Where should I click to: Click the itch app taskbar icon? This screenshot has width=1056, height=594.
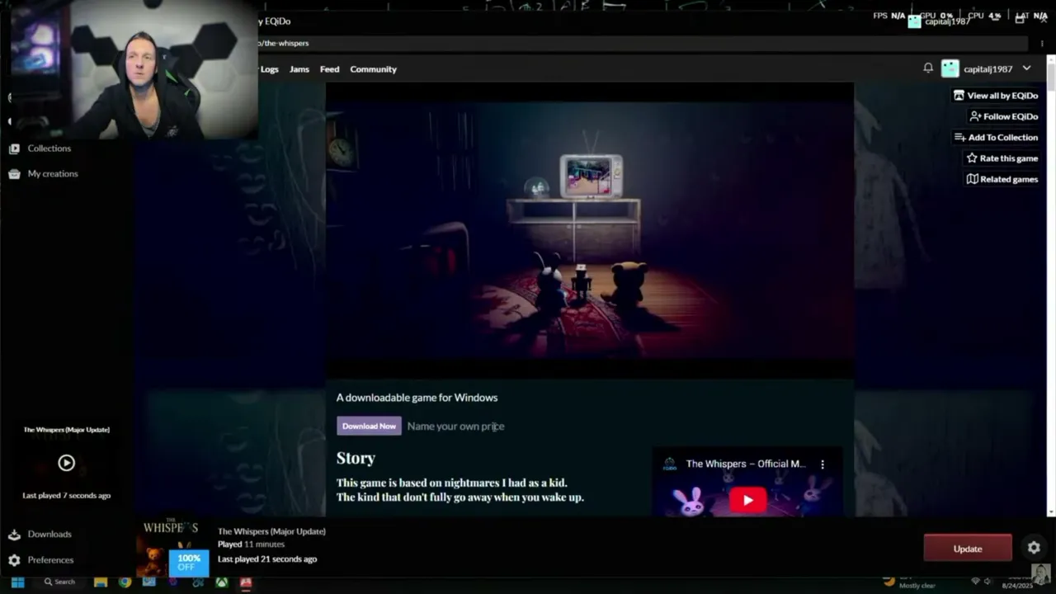[x=246, y=582]
